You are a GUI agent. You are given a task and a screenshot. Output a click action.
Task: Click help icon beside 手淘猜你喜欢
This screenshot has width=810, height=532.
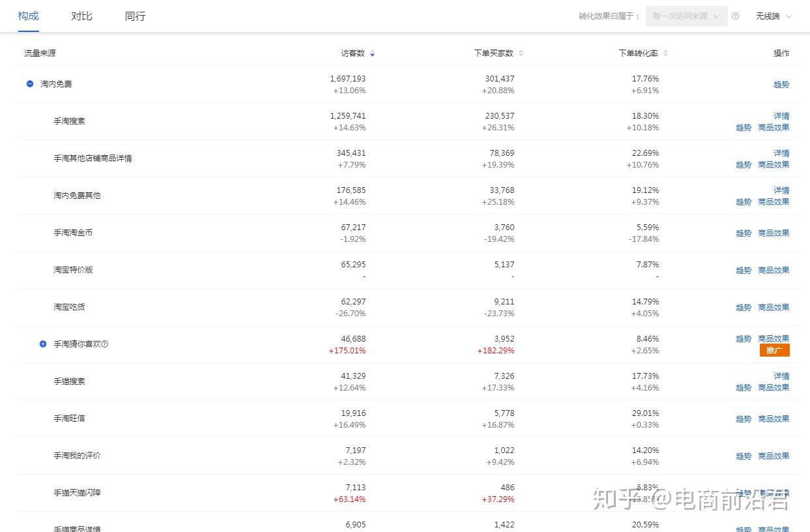click(105, 344)
